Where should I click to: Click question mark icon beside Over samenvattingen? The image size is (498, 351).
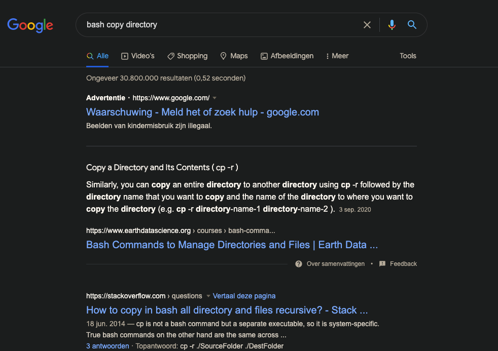pyautogui.click(x=299, y=264)
